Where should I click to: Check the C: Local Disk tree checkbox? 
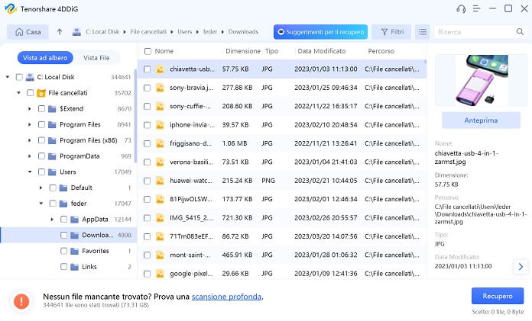[19, 77]
